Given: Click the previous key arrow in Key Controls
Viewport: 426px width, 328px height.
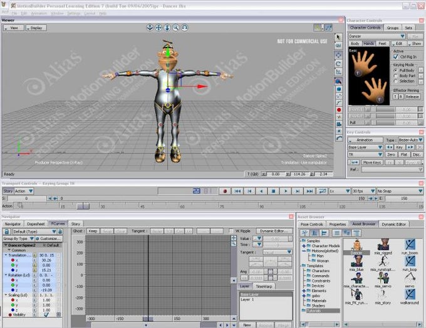Looking at the screenshot, I should click(x=389, y=147).
